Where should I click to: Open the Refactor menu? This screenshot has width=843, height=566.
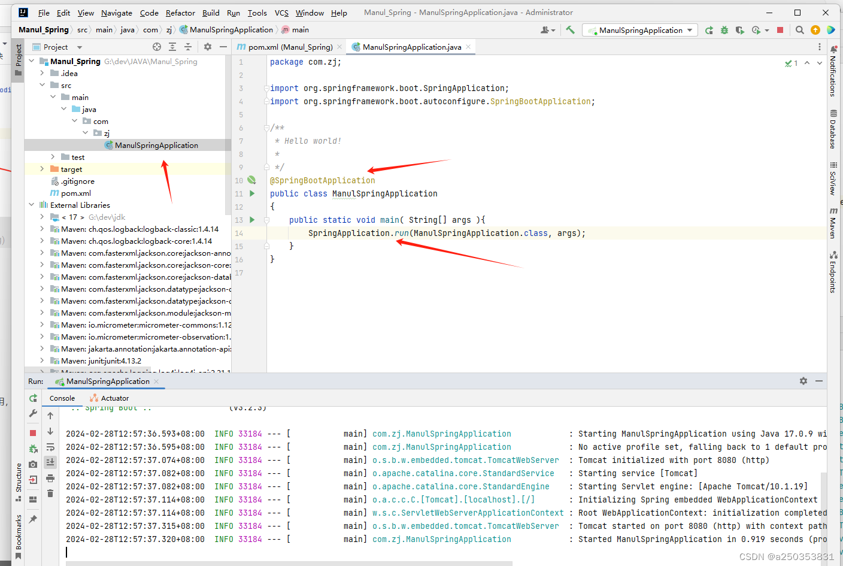180,13
